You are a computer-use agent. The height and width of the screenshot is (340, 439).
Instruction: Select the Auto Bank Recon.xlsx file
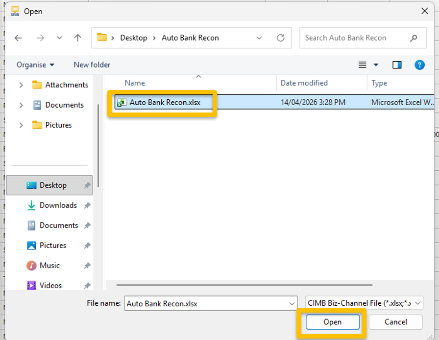[165, 102]
